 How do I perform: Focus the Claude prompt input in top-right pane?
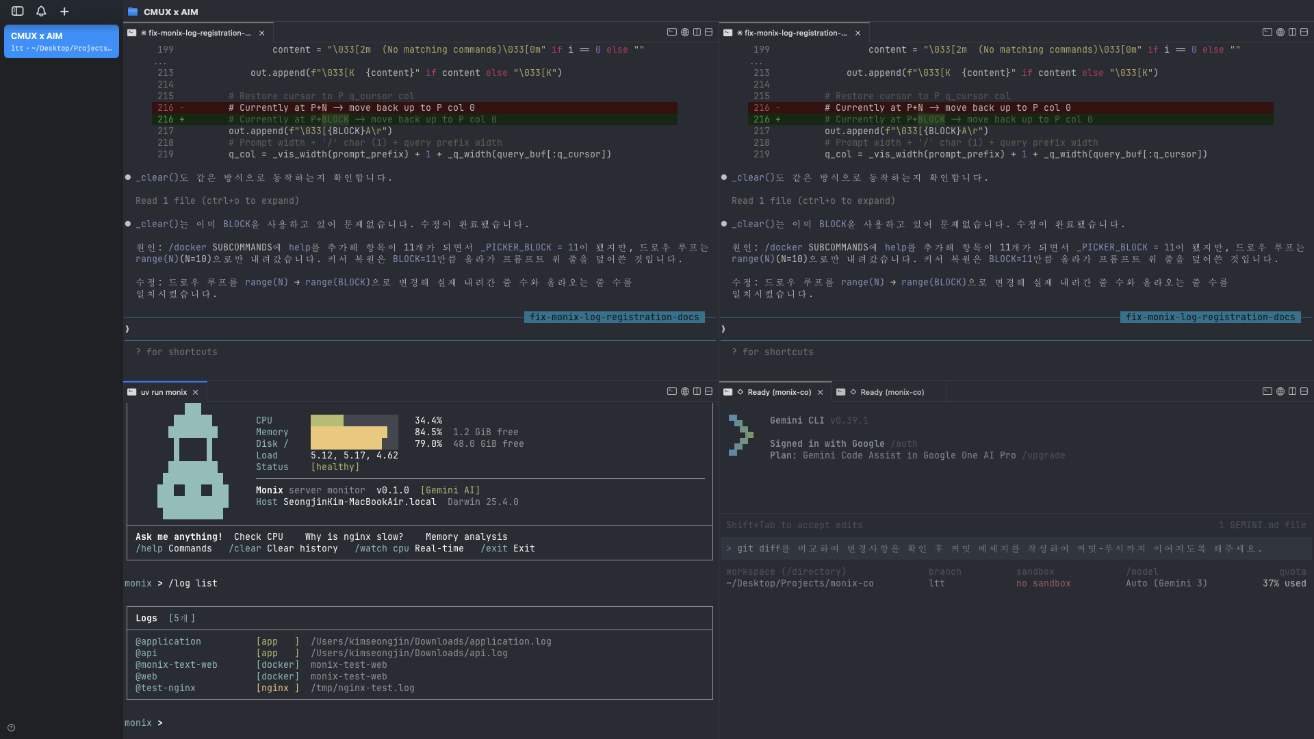point(1017,329)
